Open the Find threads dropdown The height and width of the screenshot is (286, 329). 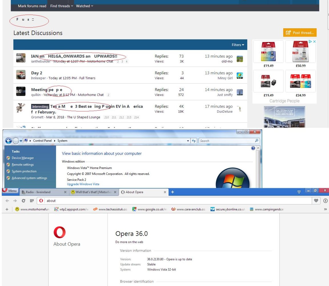coord(62,6)
